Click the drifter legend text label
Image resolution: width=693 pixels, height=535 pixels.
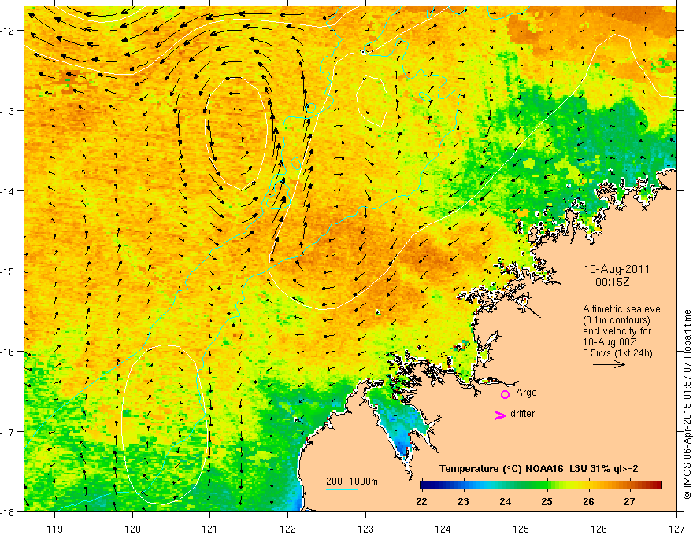pos(522,414)
